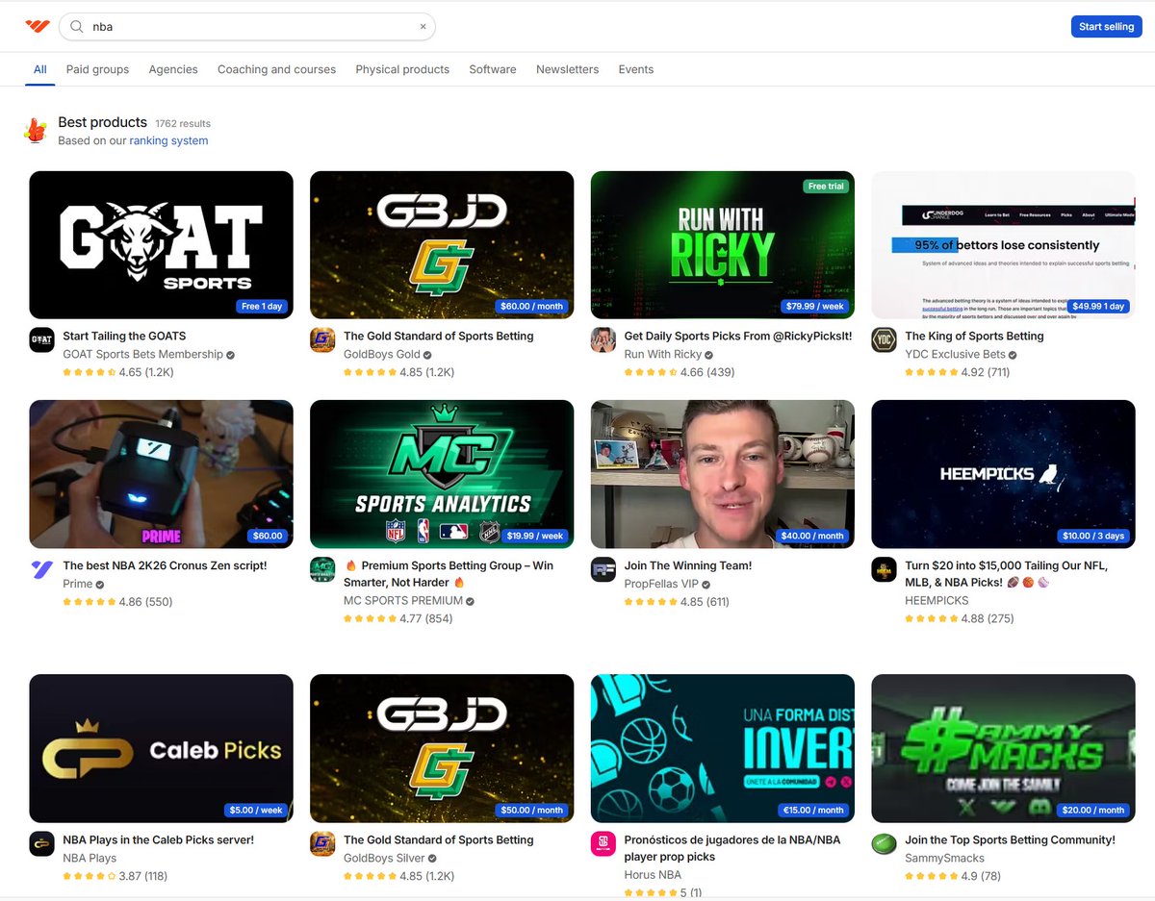Image resolution: width=1155 pixels, height=901 pixels.
Task: Focus the search box containing nba
Action: [x=247, y=27]
